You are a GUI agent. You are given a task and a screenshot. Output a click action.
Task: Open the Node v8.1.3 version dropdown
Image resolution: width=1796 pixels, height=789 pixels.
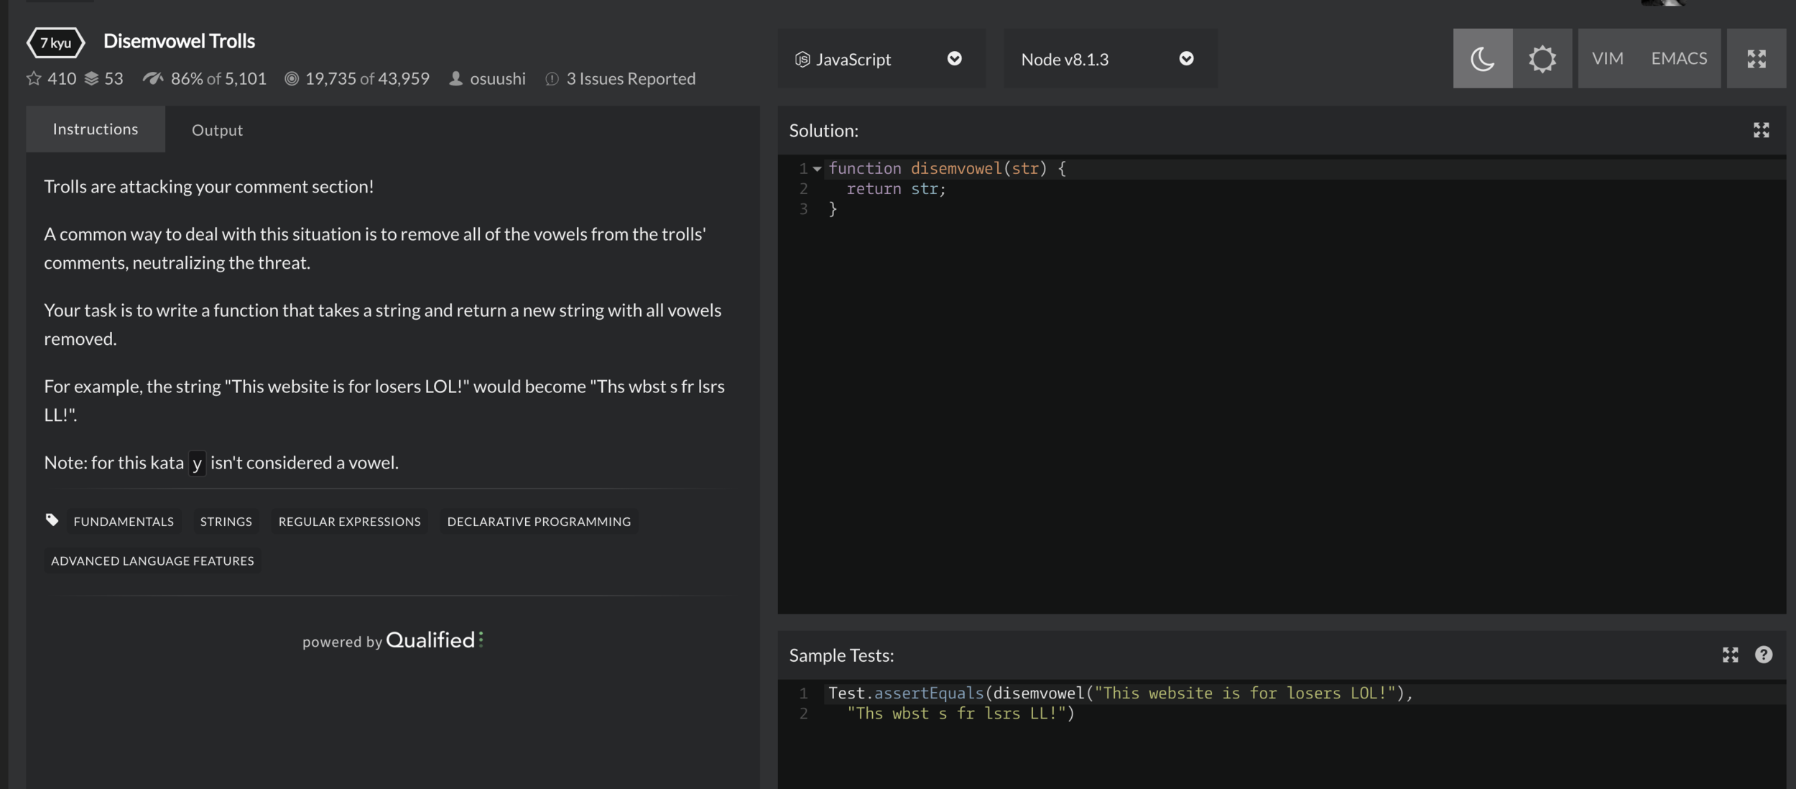[x=1109, y=59]
